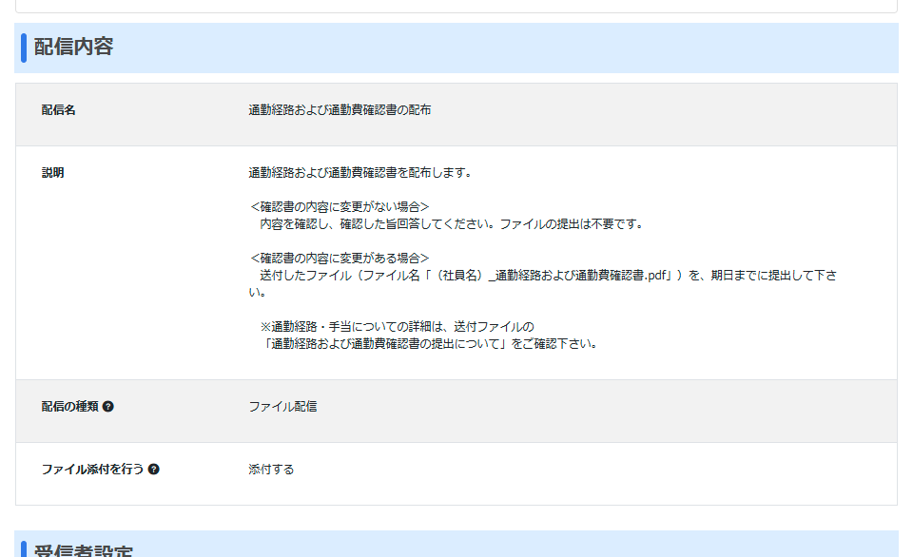The image size is (913, 557).
Task: Click the ファイル添付を行う label text
Action: (92, 470)
